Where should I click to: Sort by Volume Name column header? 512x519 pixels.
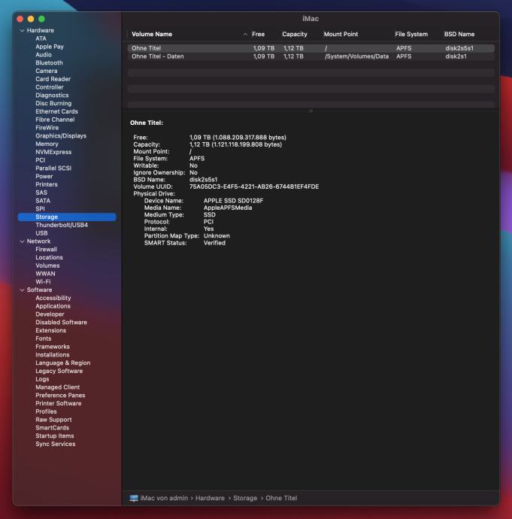pyautogui.click(x=152, y=35)
